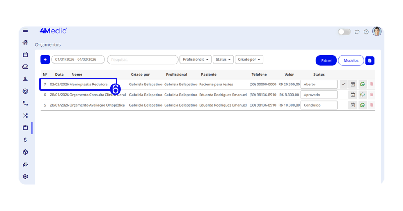Click WhatsApp icon for Mamoplastia Redutora row
Viewport: 403px width, 211px height.
[x=362, y=84]
